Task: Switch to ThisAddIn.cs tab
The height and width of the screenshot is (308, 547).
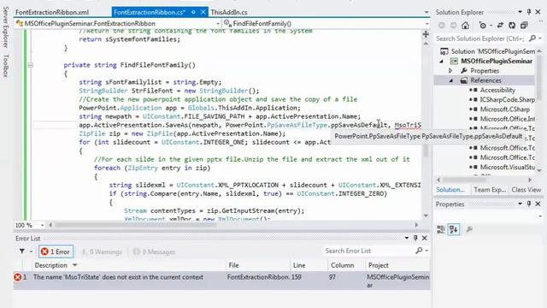Action: click(229, 12)
